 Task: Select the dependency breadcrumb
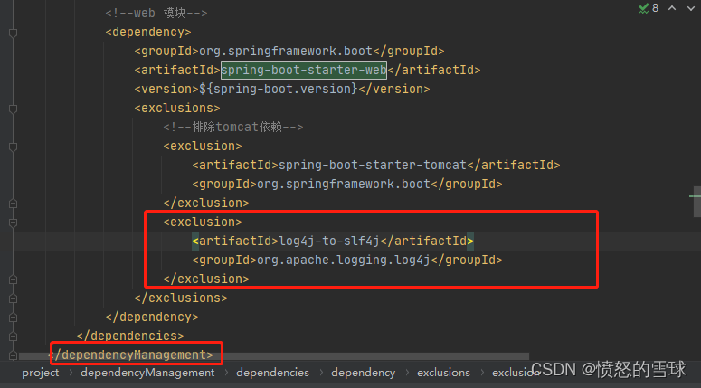tap(363, 373)
